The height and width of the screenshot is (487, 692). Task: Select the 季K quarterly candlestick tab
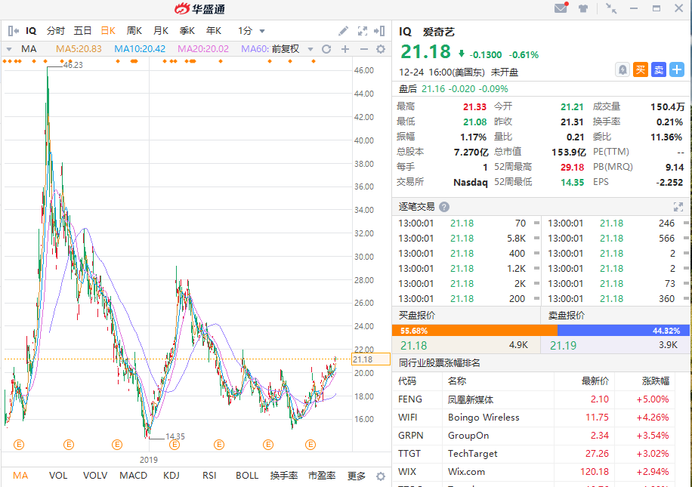pyautogui.click(x=187, y=31)
